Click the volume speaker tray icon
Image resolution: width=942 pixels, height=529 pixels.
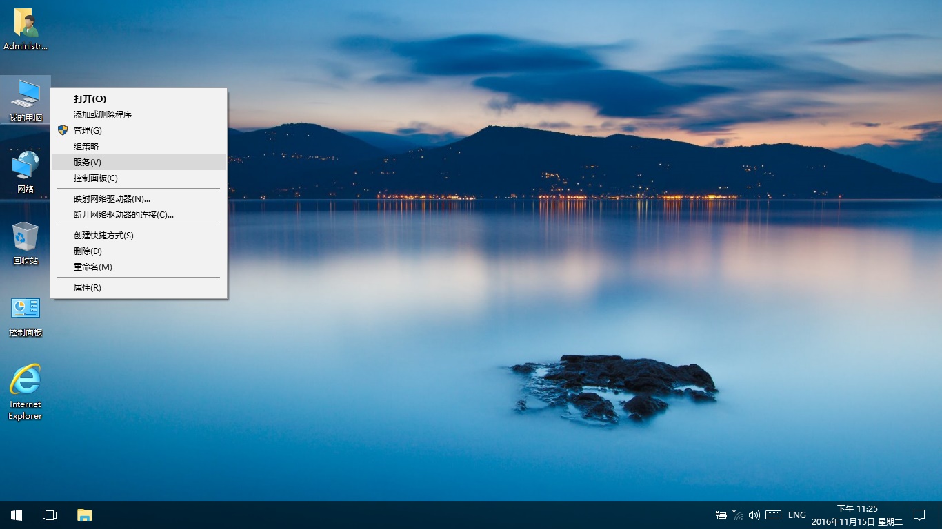click(x=754, y=515)
